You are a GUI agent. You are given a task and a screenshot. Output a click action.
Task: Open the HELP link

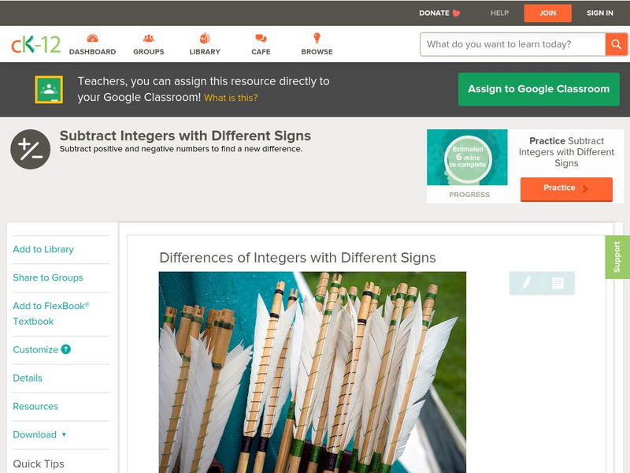click(x=499, y=13)
